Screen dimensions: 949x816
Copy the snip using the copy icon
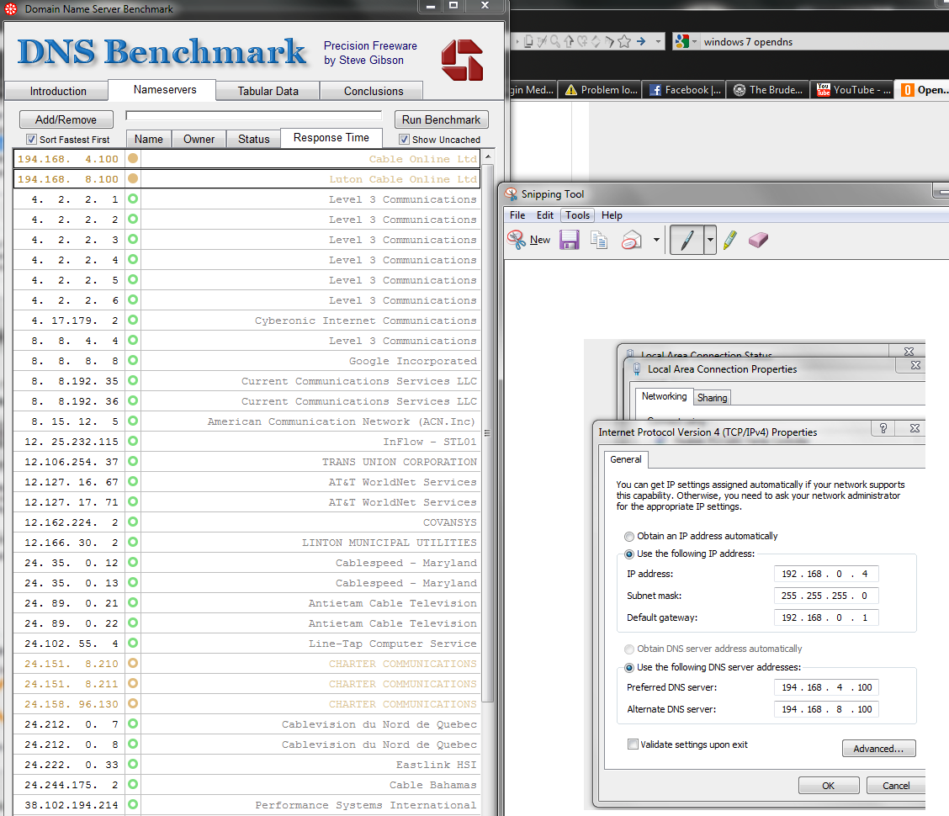pyautogui.click(x=599, y=241)
